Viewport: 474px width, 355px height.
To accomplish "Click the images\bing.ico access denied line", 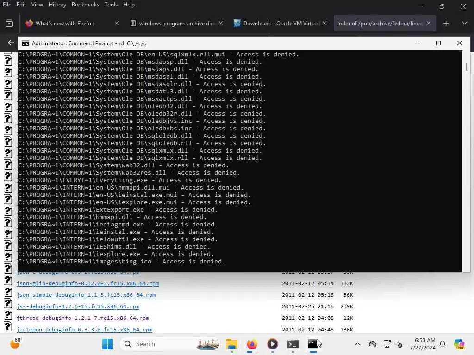I will [122, 262].
